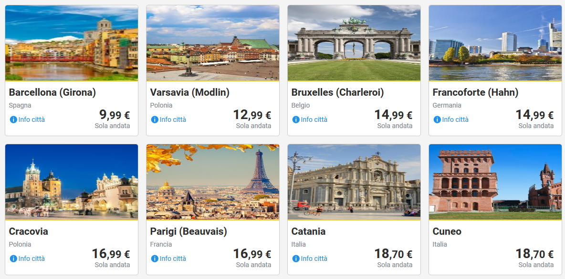Open the Varsavia (Modlin) square photo

coord(213,43)
